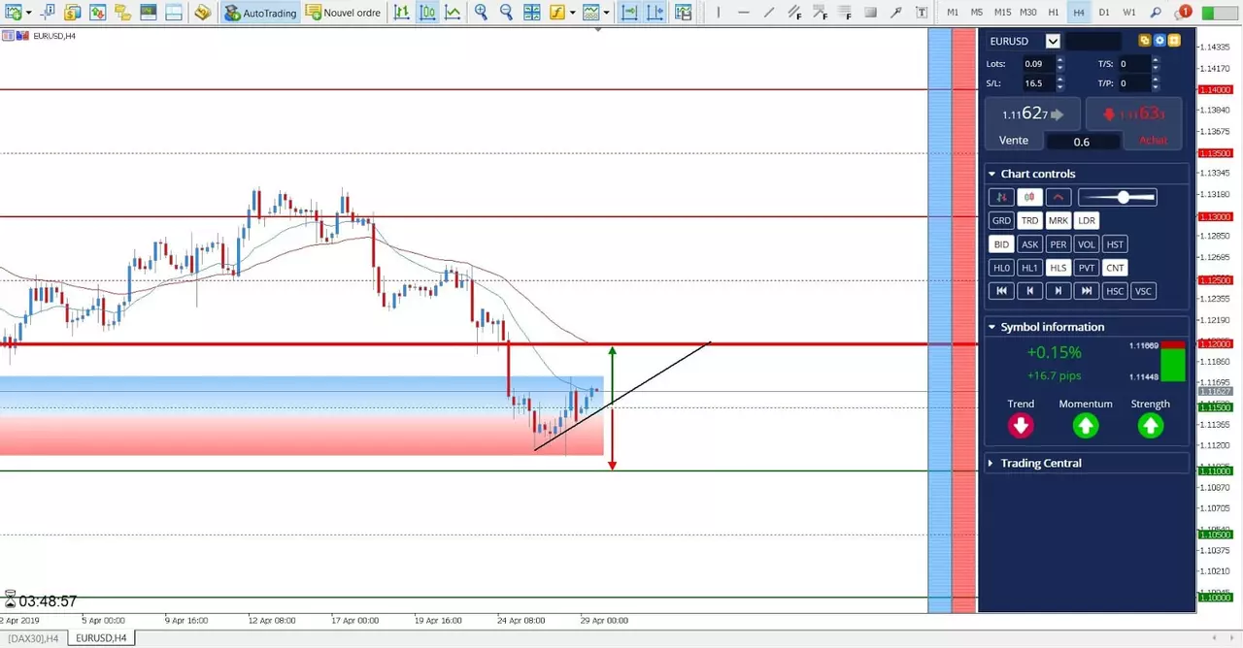Switch to M1 timeframe
The height and width of the screenshot is (648, 1243).
(x=953, y=13)
